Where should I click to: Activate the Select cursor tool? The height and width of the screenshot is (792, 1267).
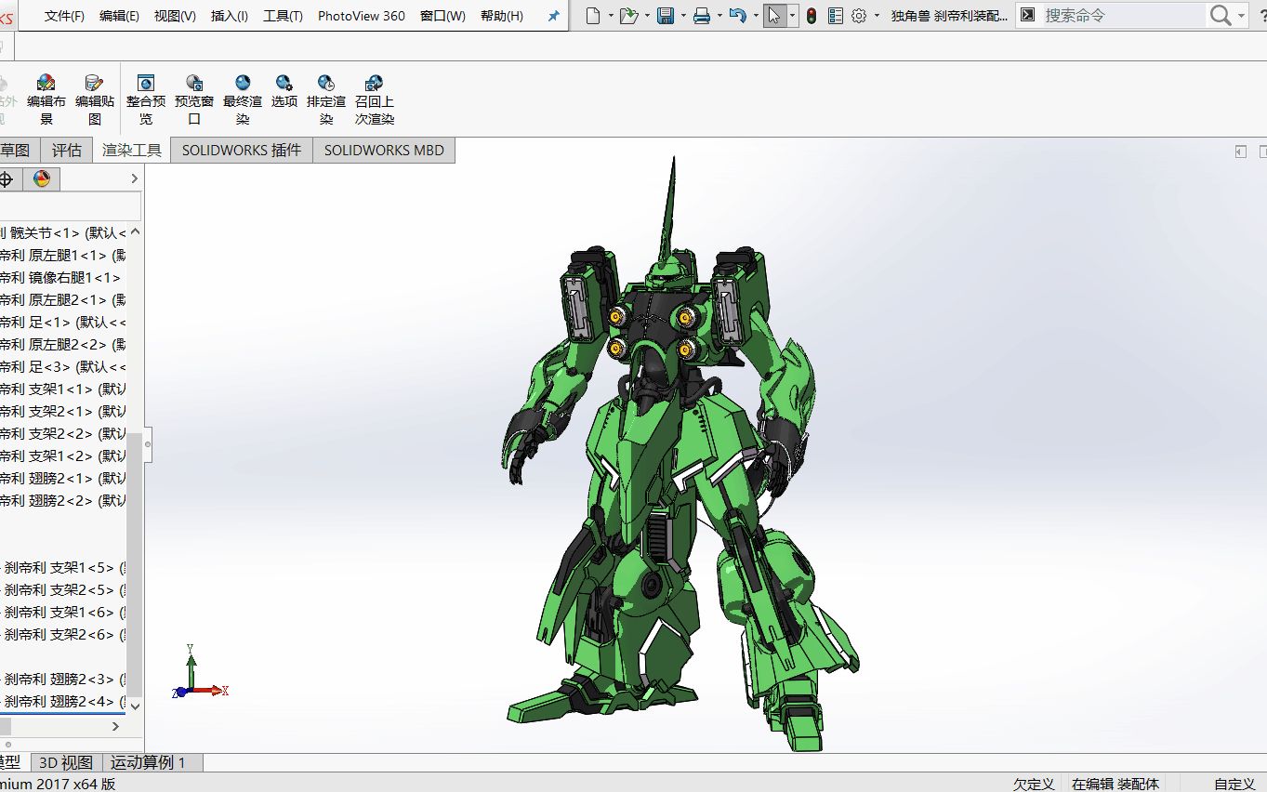(774, 16)
